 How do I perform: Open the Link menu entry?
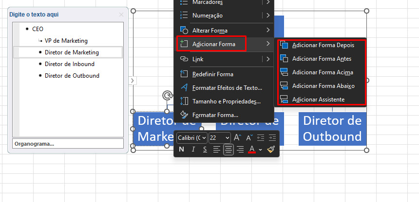(224, 59)
